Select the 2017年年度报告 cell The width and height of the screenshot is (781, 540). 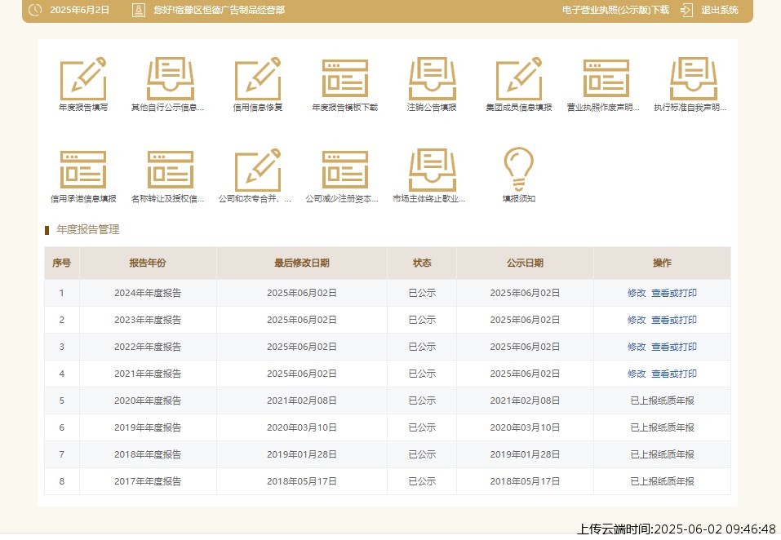coord(148,481)
